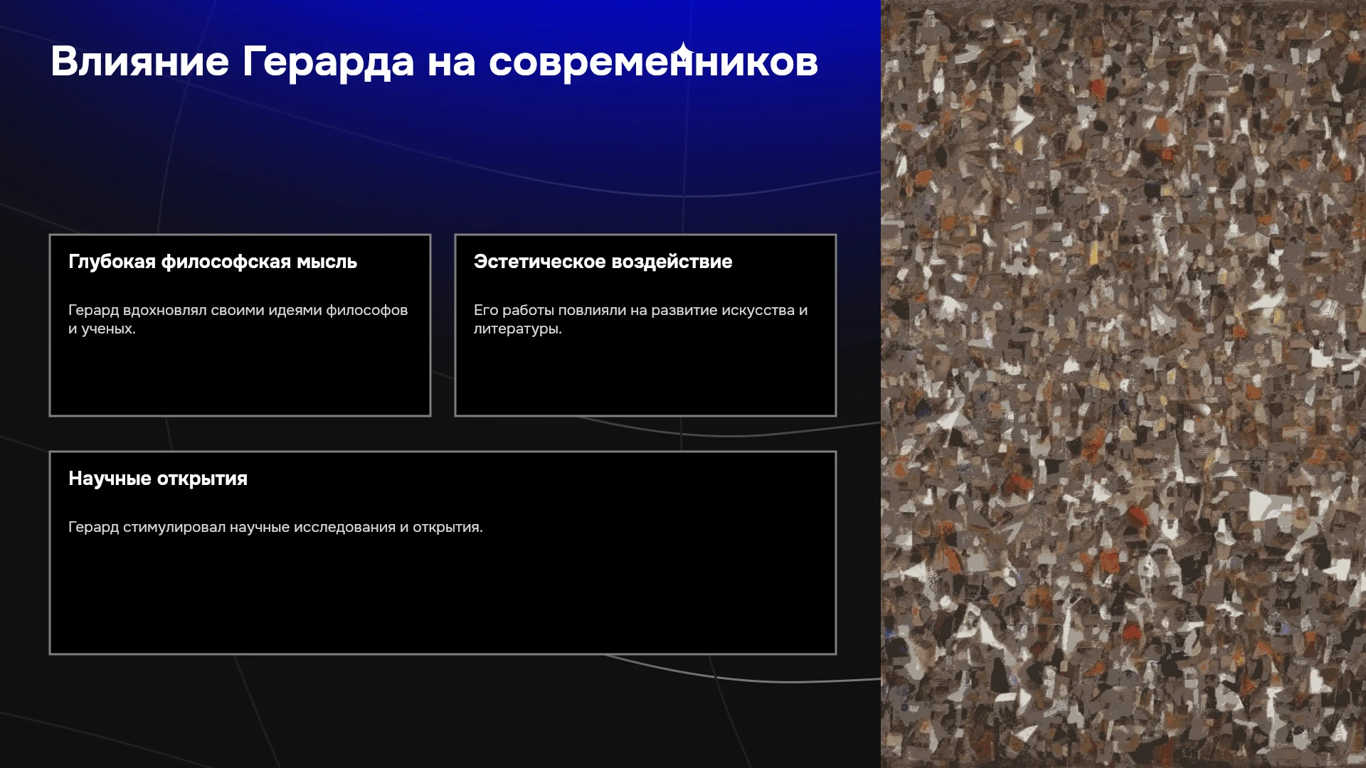
Task: Select empty area inside "Эстетическое воздействие" card
Action: pos(645,377)
